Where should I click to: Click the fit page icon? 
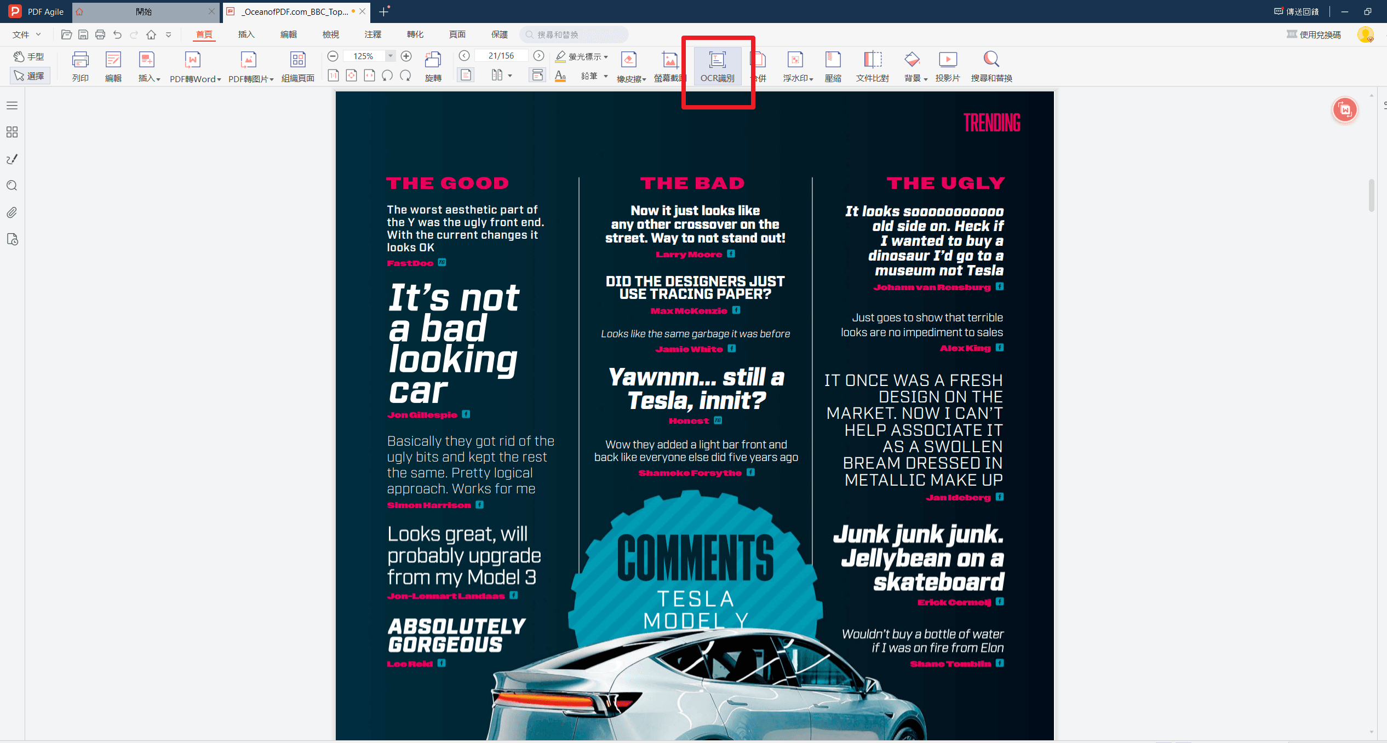click(352, 76)
